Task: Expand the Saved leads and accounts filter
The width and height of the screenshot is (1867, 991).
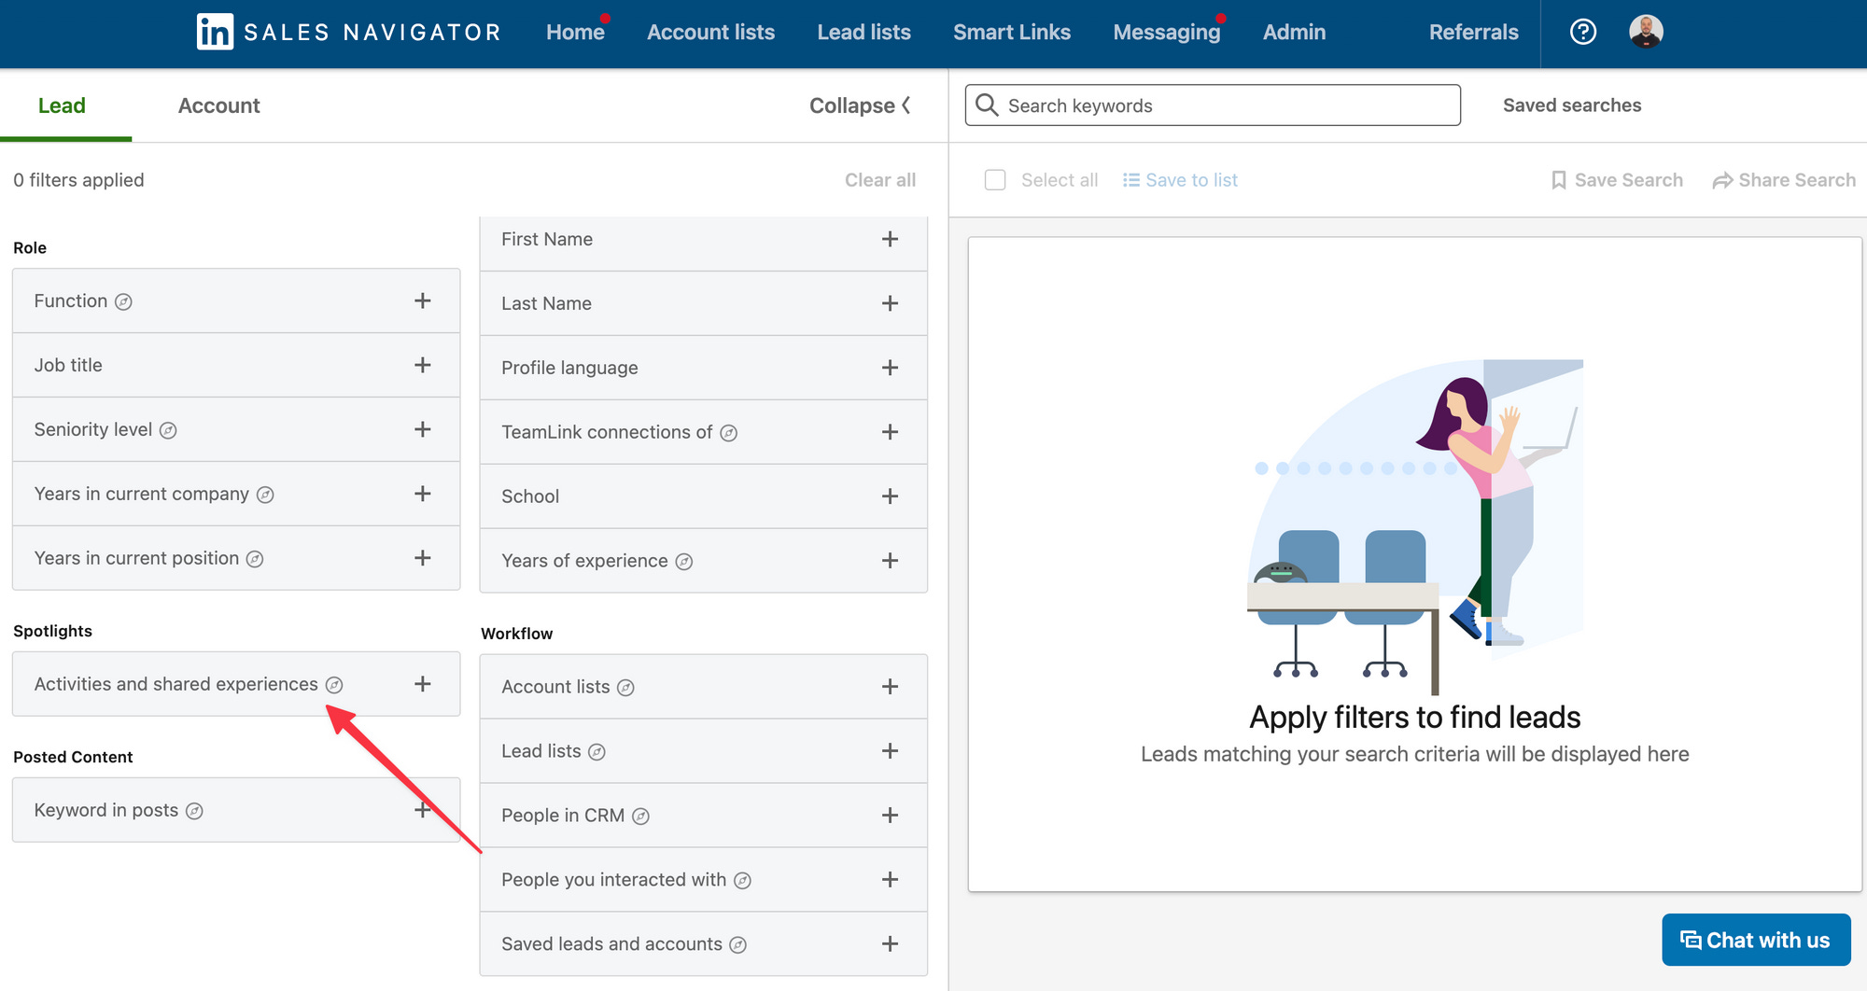Action: (891, 944)
